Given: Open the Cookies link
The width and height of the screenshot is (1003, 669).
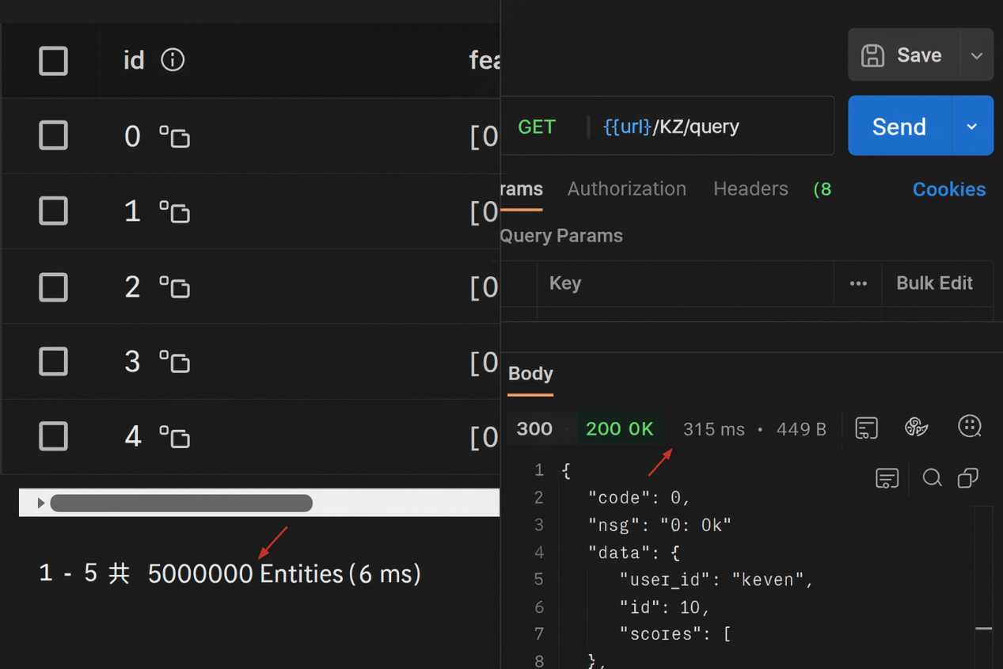Looking at the screenshot, I should 948,189.
